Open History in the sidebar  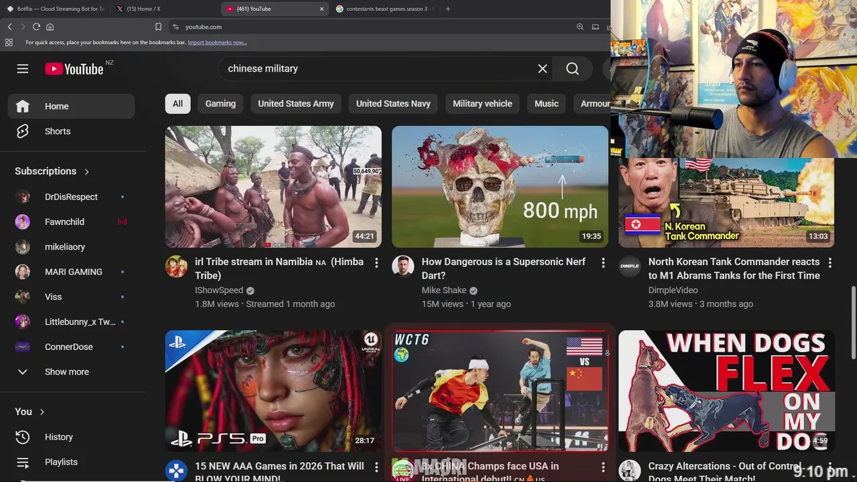(x=71, y=437)
